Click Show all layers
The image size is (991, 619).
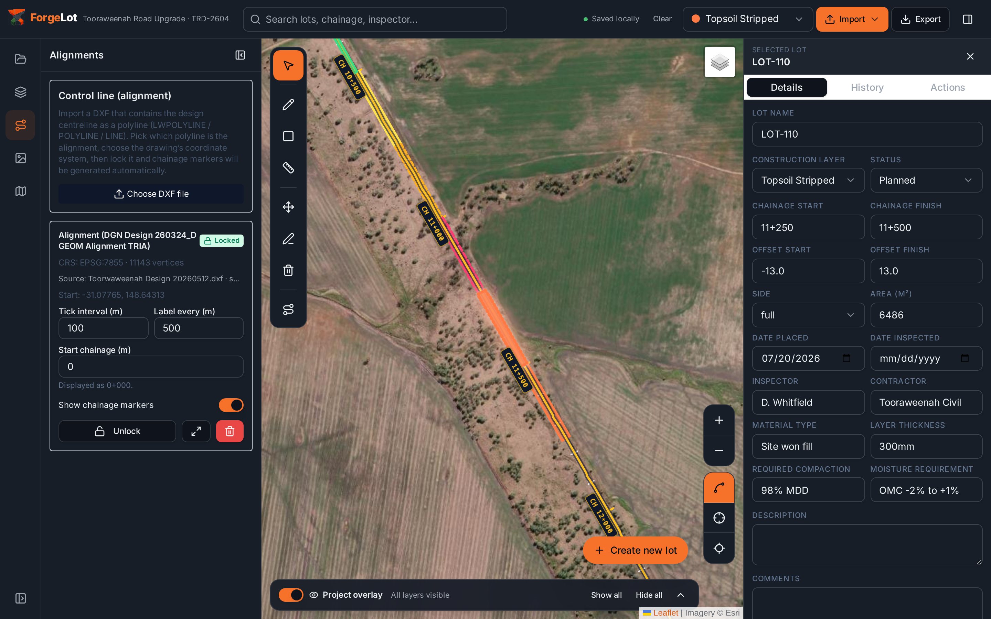(606, 595)
